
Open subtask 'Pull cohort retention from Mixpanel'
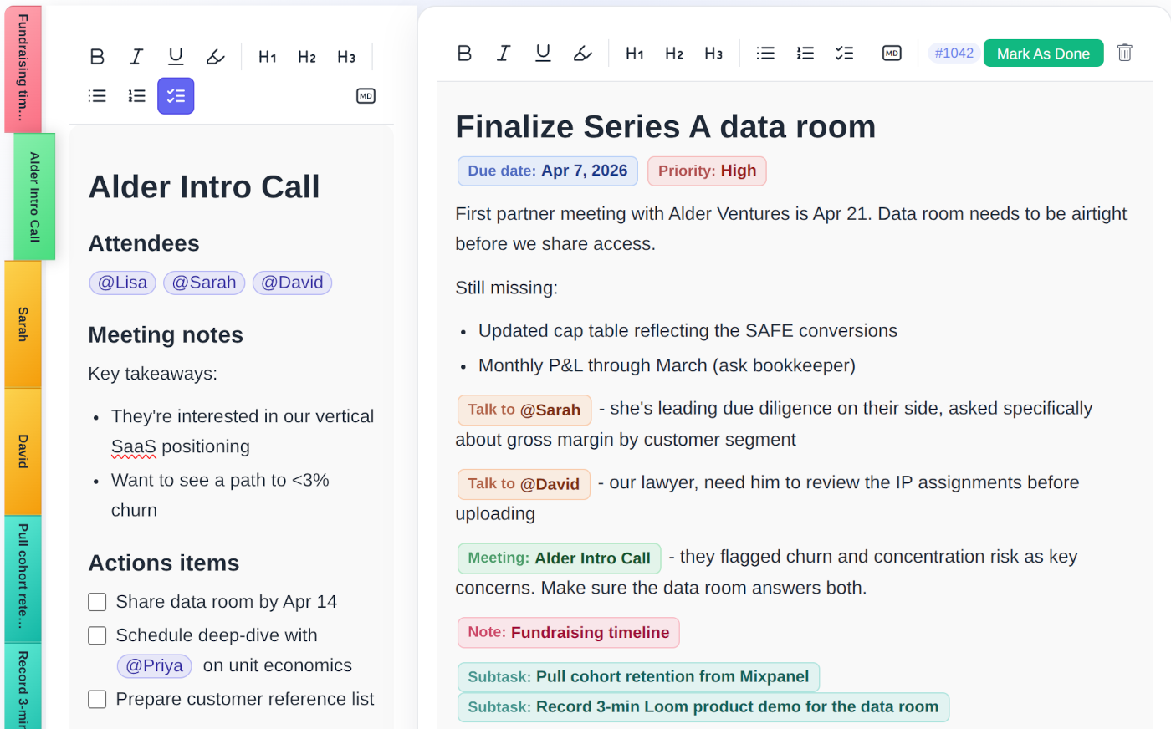(x=638, y=677)
